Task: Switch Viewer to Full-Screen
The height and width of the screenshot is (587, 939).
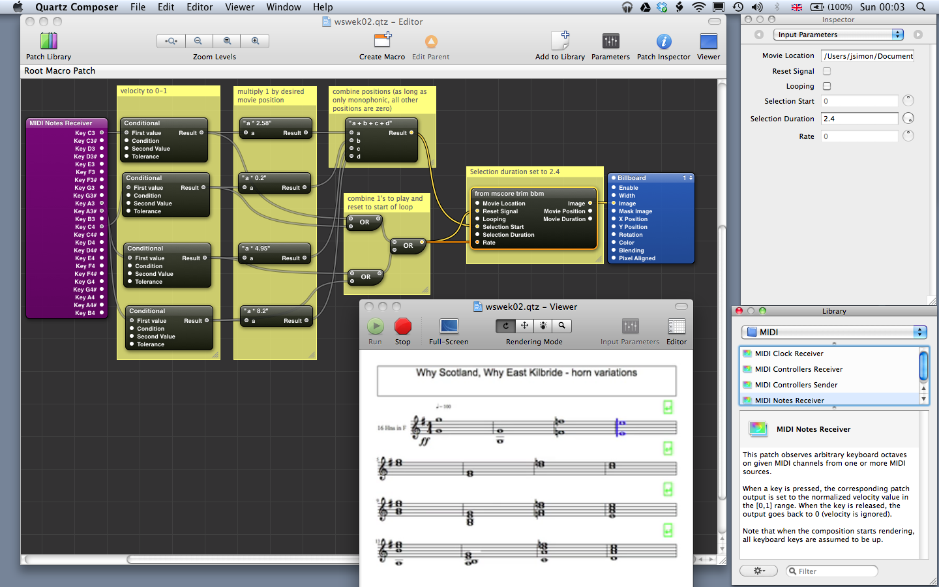Action: 449,326
